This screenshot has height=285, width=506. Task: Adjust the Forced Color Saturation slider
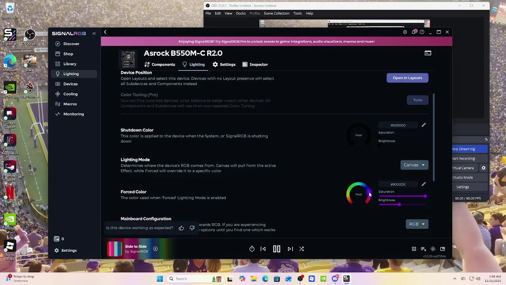tap(402, 196)
